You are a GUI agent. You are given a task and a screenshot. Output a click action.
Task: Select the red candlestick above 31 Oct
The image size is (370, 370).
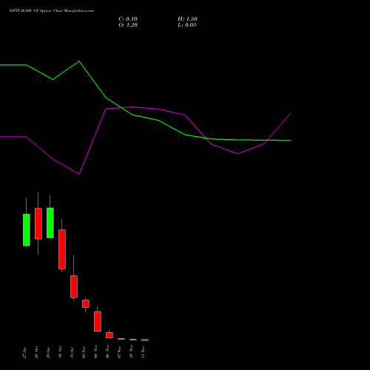pyautogui.click(x=74, y=286)
